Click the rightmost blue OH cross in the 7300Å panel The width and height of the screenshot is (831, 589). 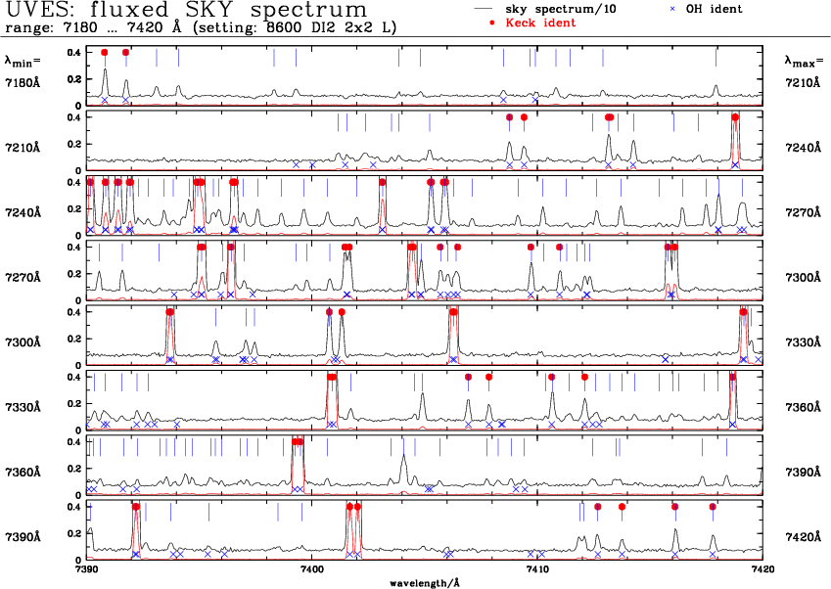[759, 360]
